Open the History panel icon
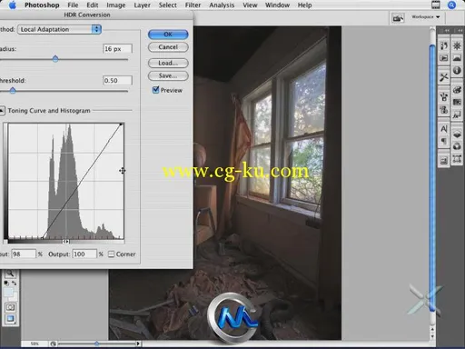This screenshot has height=349, width=465. 444,45
